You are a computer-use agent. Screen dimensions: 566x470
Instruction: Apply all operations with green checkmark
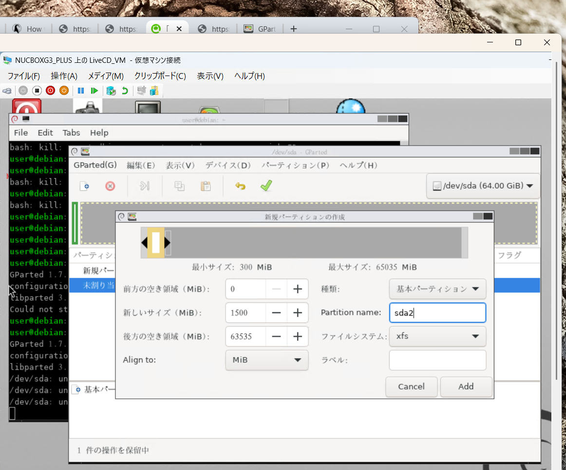tap(266, 186)
